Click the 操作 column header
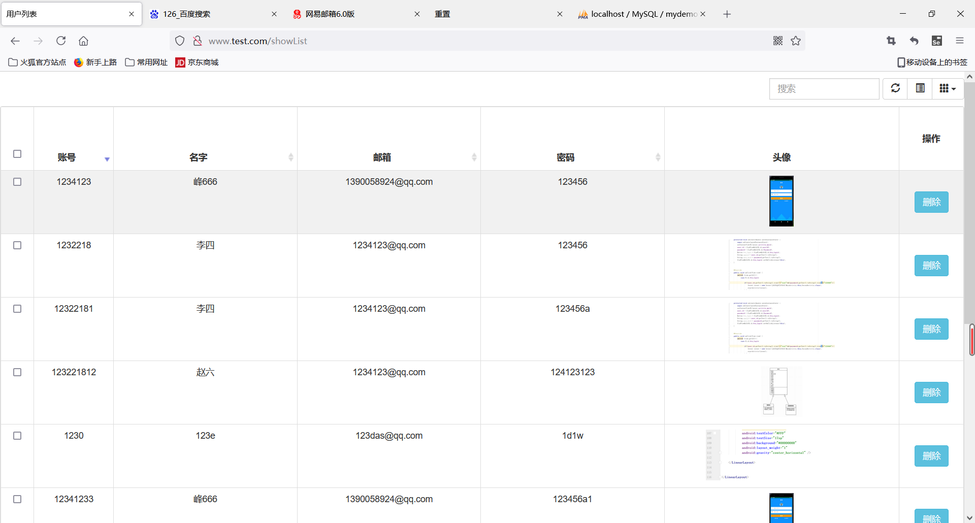 (x=931, y=139)
